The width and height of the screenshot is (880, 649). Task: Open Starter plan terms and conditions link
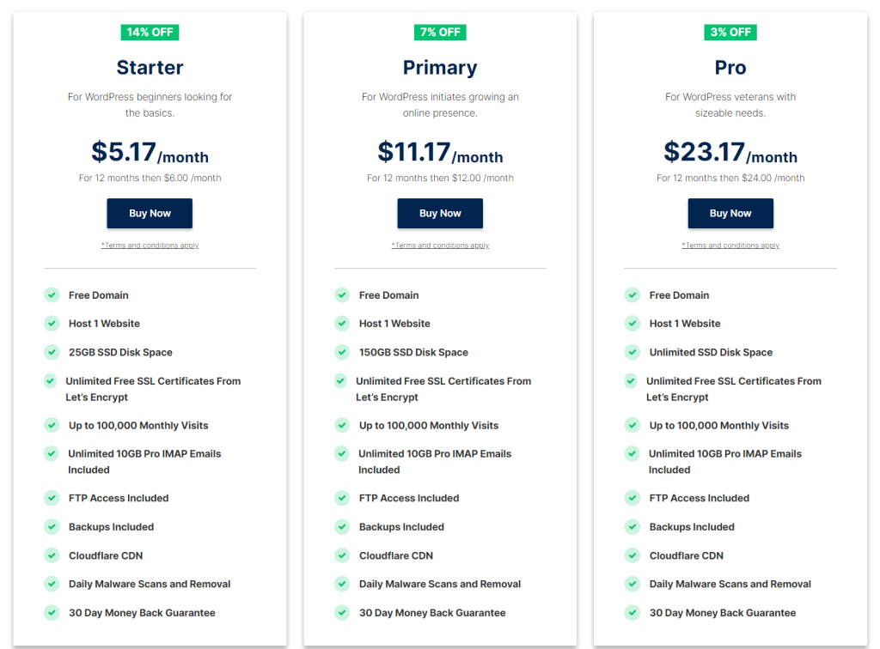(x=150, y=246)
